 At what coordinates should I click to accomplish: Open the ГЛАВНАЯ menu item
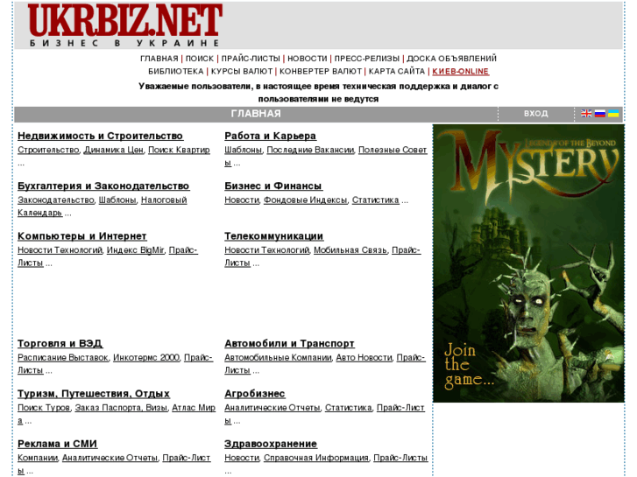159,59
